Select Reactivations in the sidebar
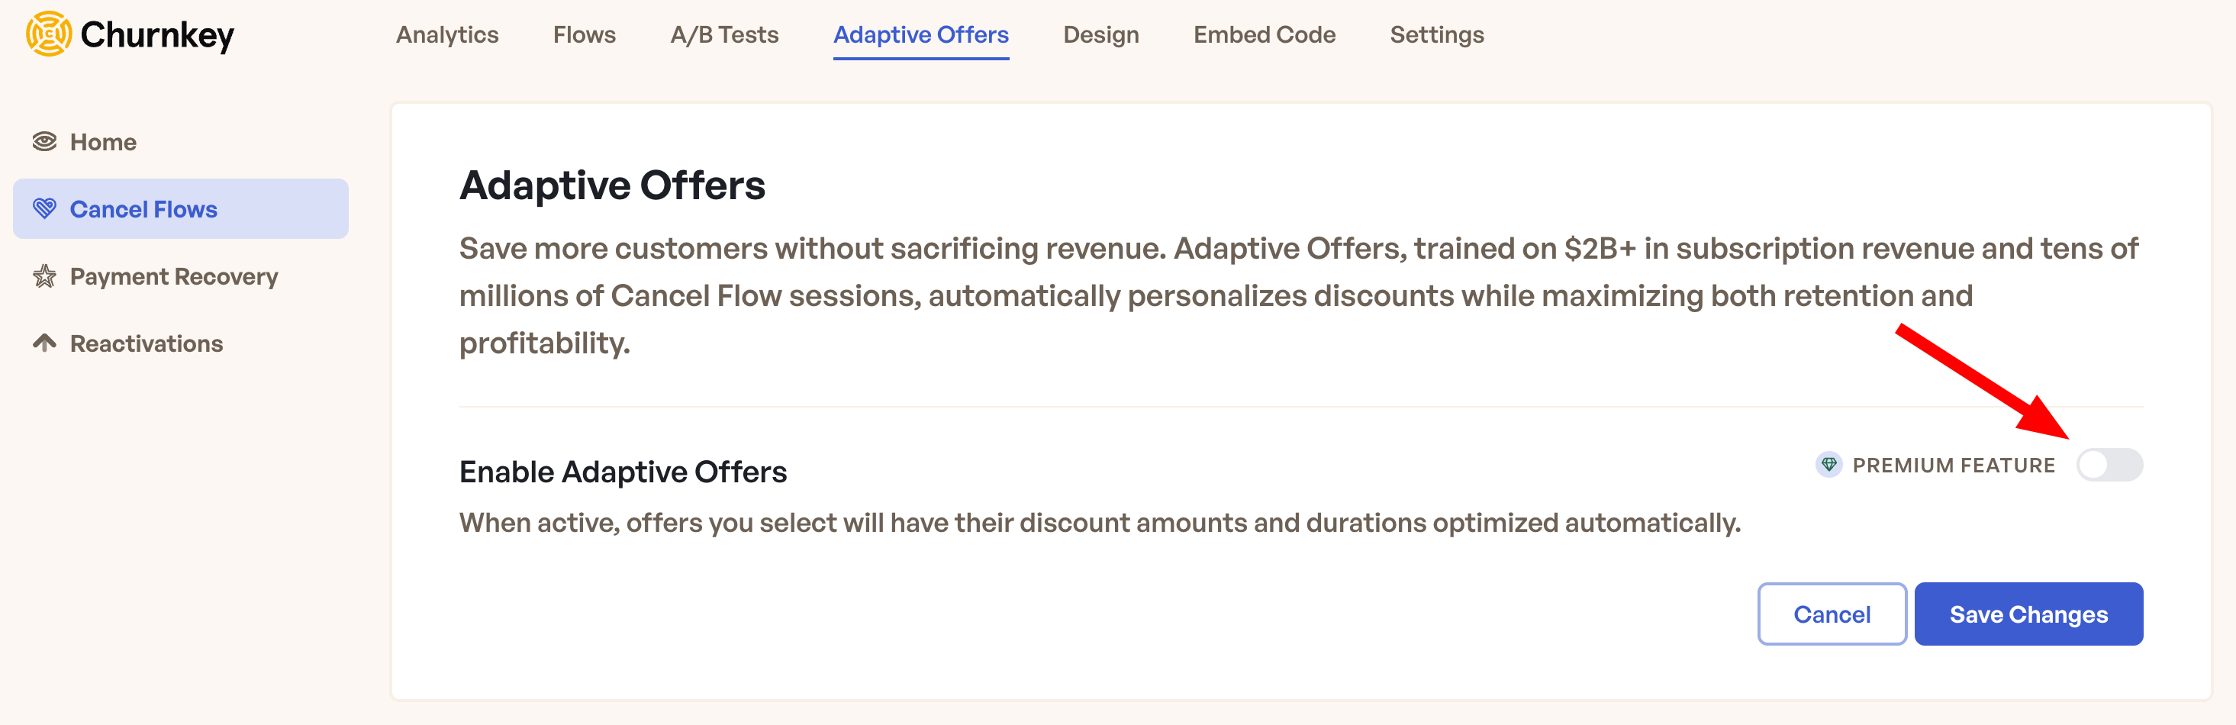This screenshot has height=725, width=2236. coord(145,343)
